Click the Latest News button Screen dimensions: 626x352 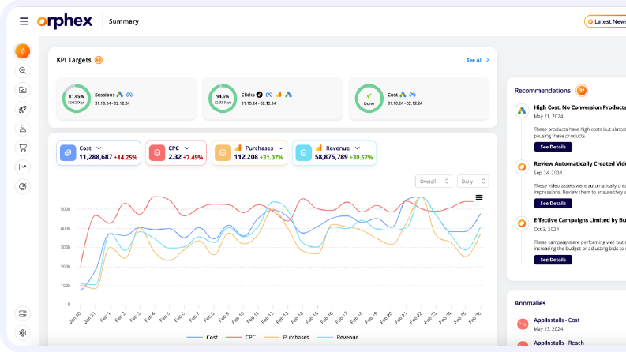click(605, 21)
